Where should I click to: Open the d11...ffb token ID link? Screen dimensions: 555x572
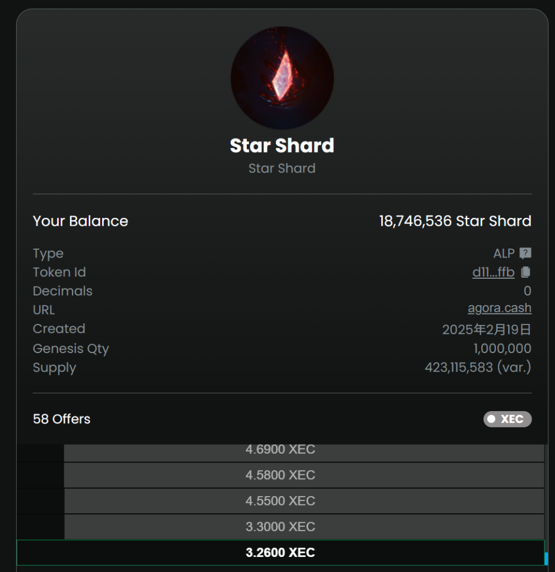coord(493,273)
